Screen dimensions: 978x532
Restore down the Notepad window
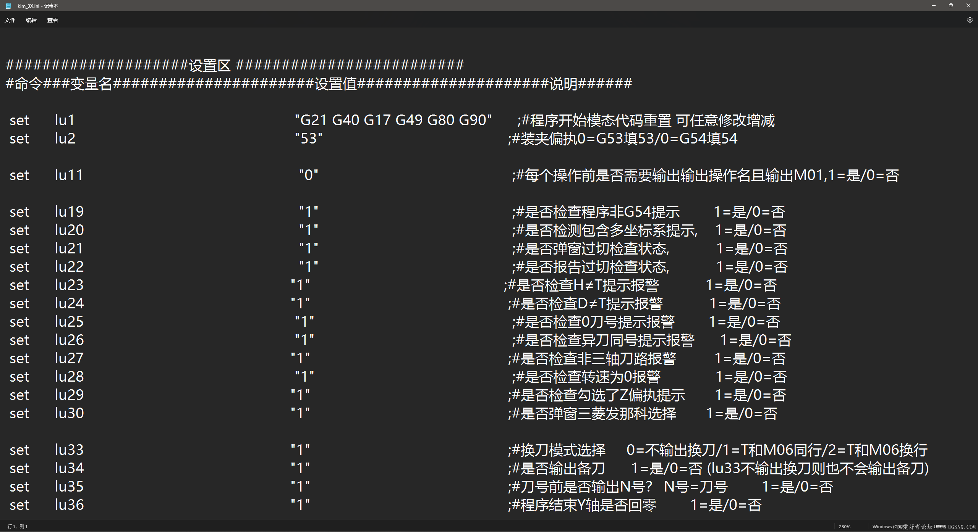tap(951, 6)
